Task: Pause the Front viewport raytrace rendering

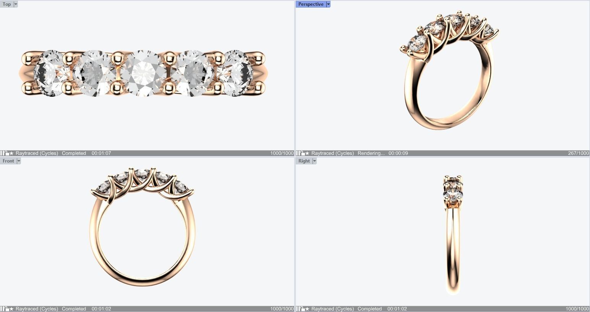Action: (x=2, y=309)
